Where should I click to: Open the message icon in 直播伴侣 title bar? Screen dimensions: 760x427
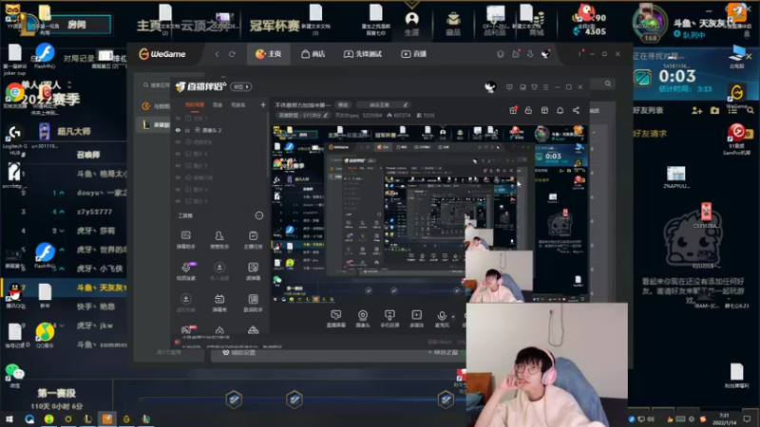click(509, 87)
